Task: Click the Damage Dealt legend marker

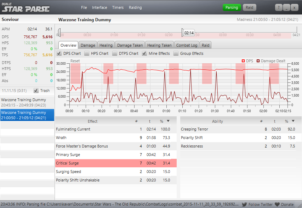Action: (x=258, y=61)
